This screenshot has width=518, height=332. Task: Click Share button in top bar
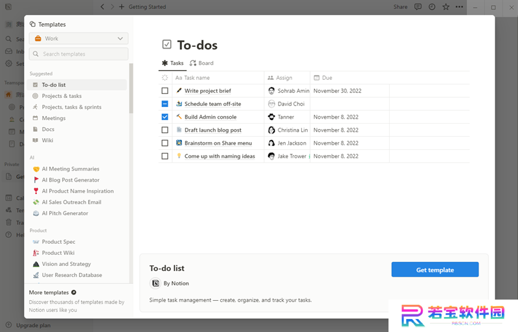point(400,6)
